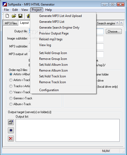Click the red X remove output button
Screen dimensions: 127x155
pos(11,139)
